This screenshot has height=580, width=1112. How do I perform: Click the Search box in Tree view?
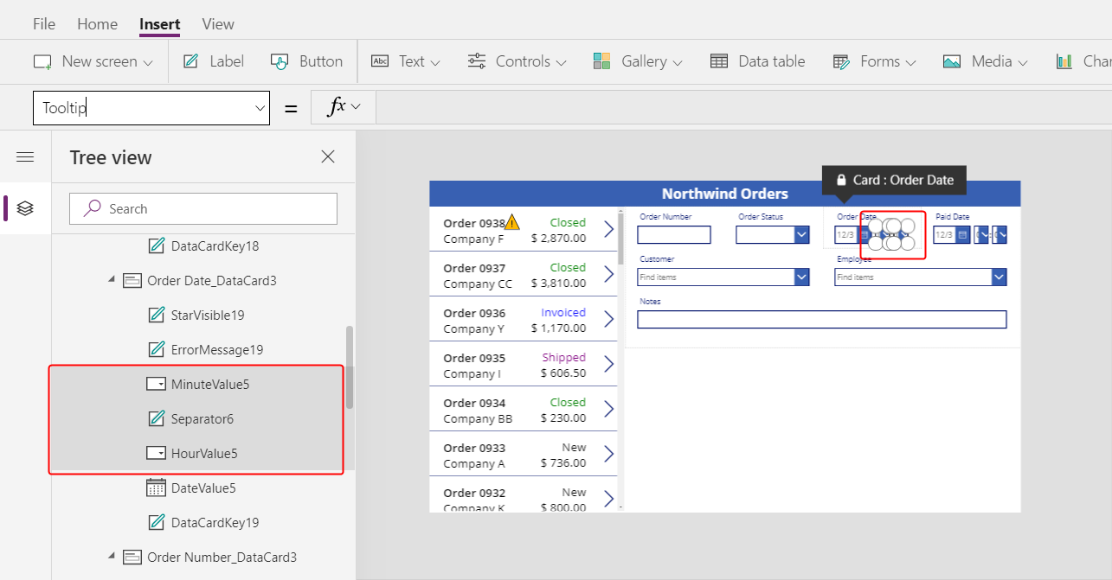(x=202, y=208)
